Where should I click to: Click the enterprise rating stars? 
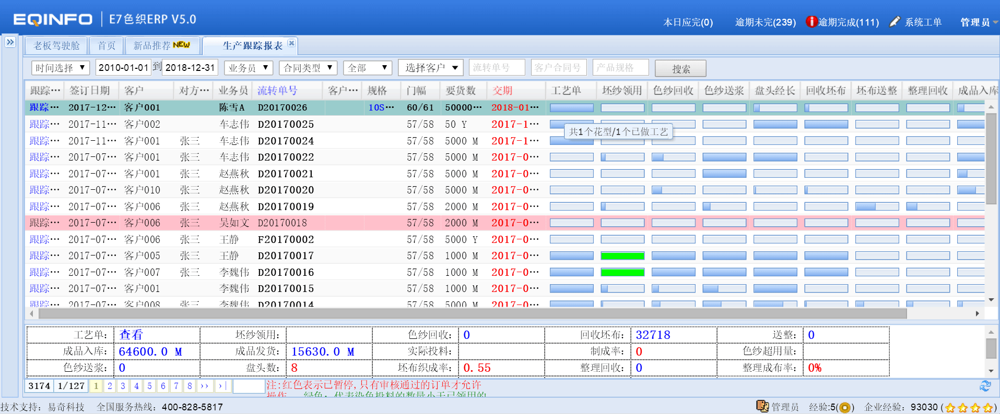pos(969,408)
